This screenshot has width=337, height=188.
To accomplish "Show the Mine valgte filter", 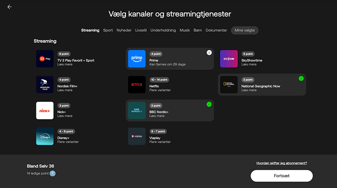I will [244, 30].
